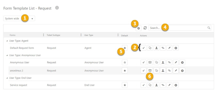Viewport: 217px width, 98px height.
Task: Click user icon for anonimus 2 form
Action: tap(163, 71)
